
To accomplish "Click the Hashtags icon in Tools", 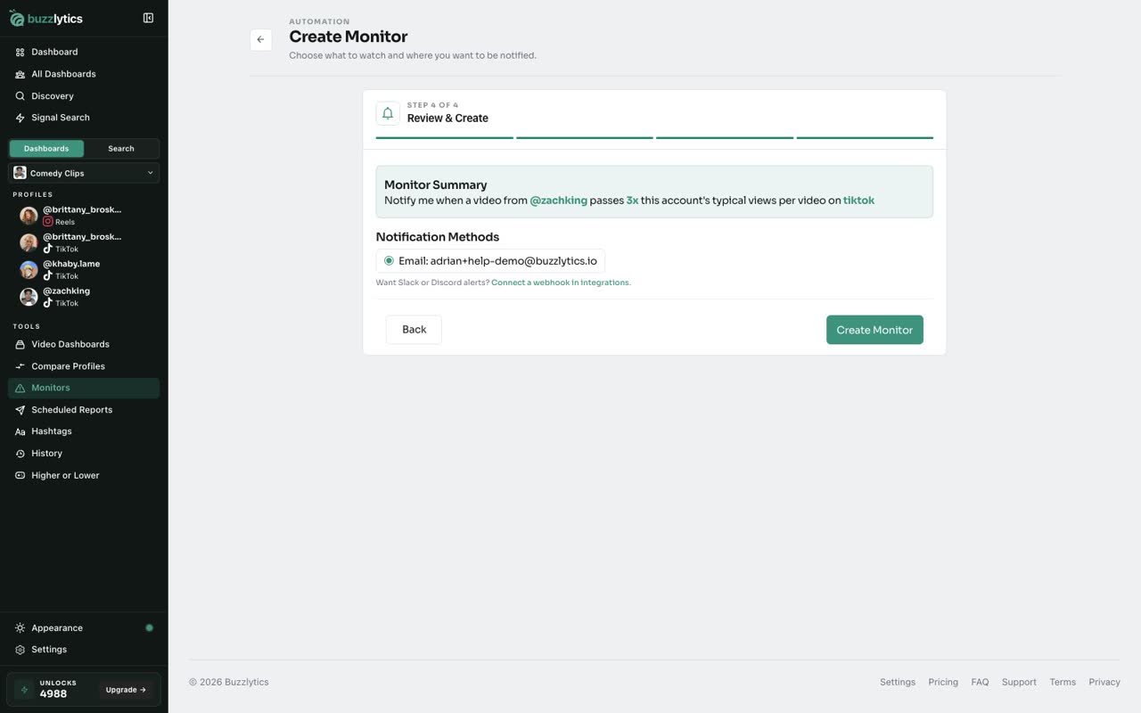I will coord(20,431).
